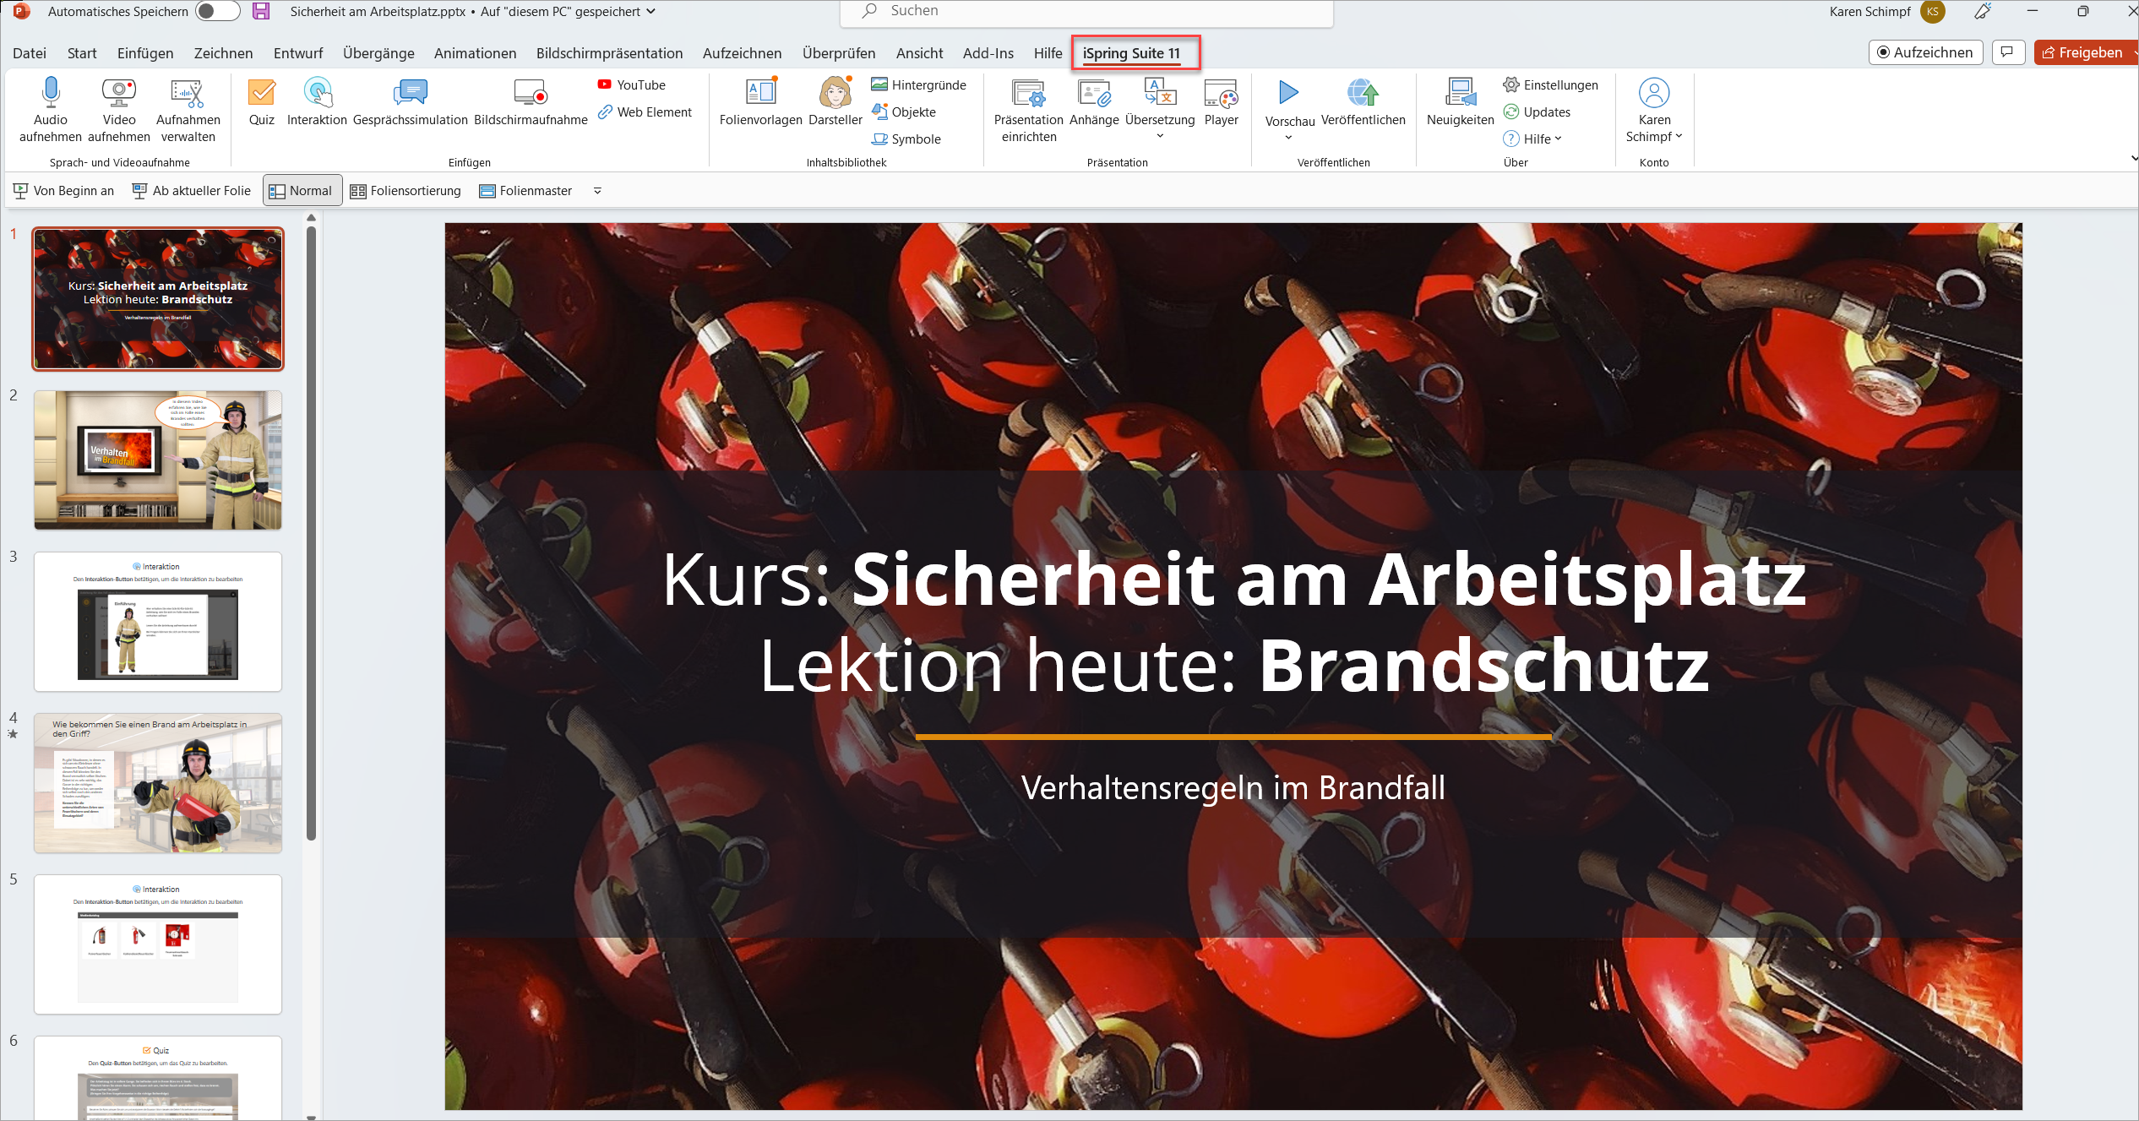Click the Aufzeichnen button top right

tap(1924, 52)
